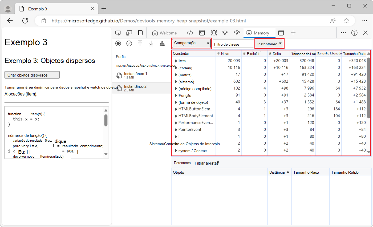This screenshot has height=227, width=373.
Task: Click the constructor table vertical scrollbar
Action: point(369,88)
